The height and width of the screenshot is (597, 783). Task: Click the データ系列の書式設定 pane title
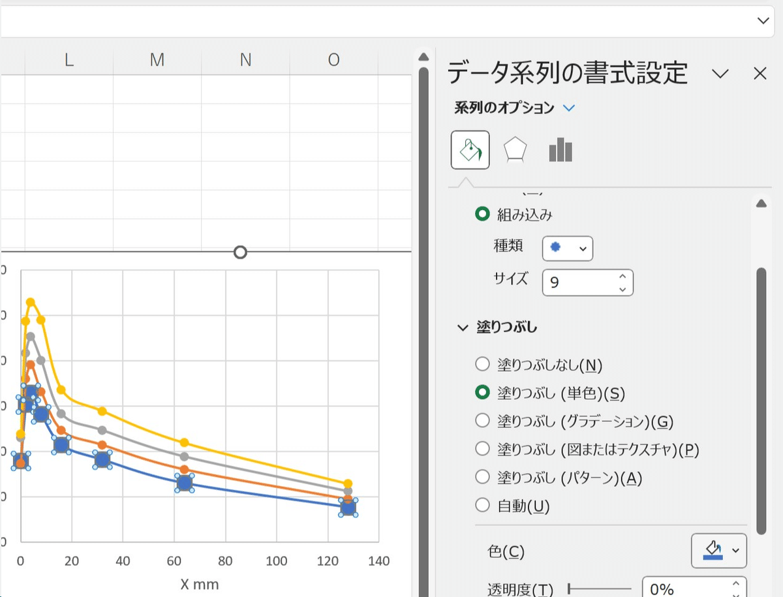pos(568,73)
